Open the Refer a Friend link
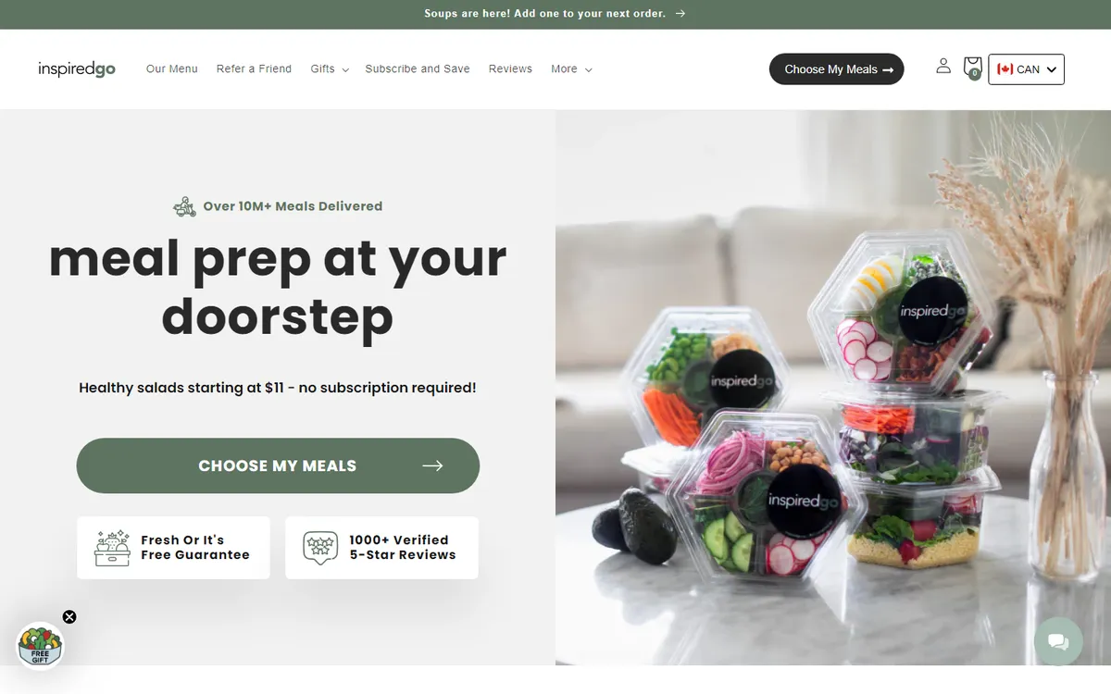 click(254, 69)
